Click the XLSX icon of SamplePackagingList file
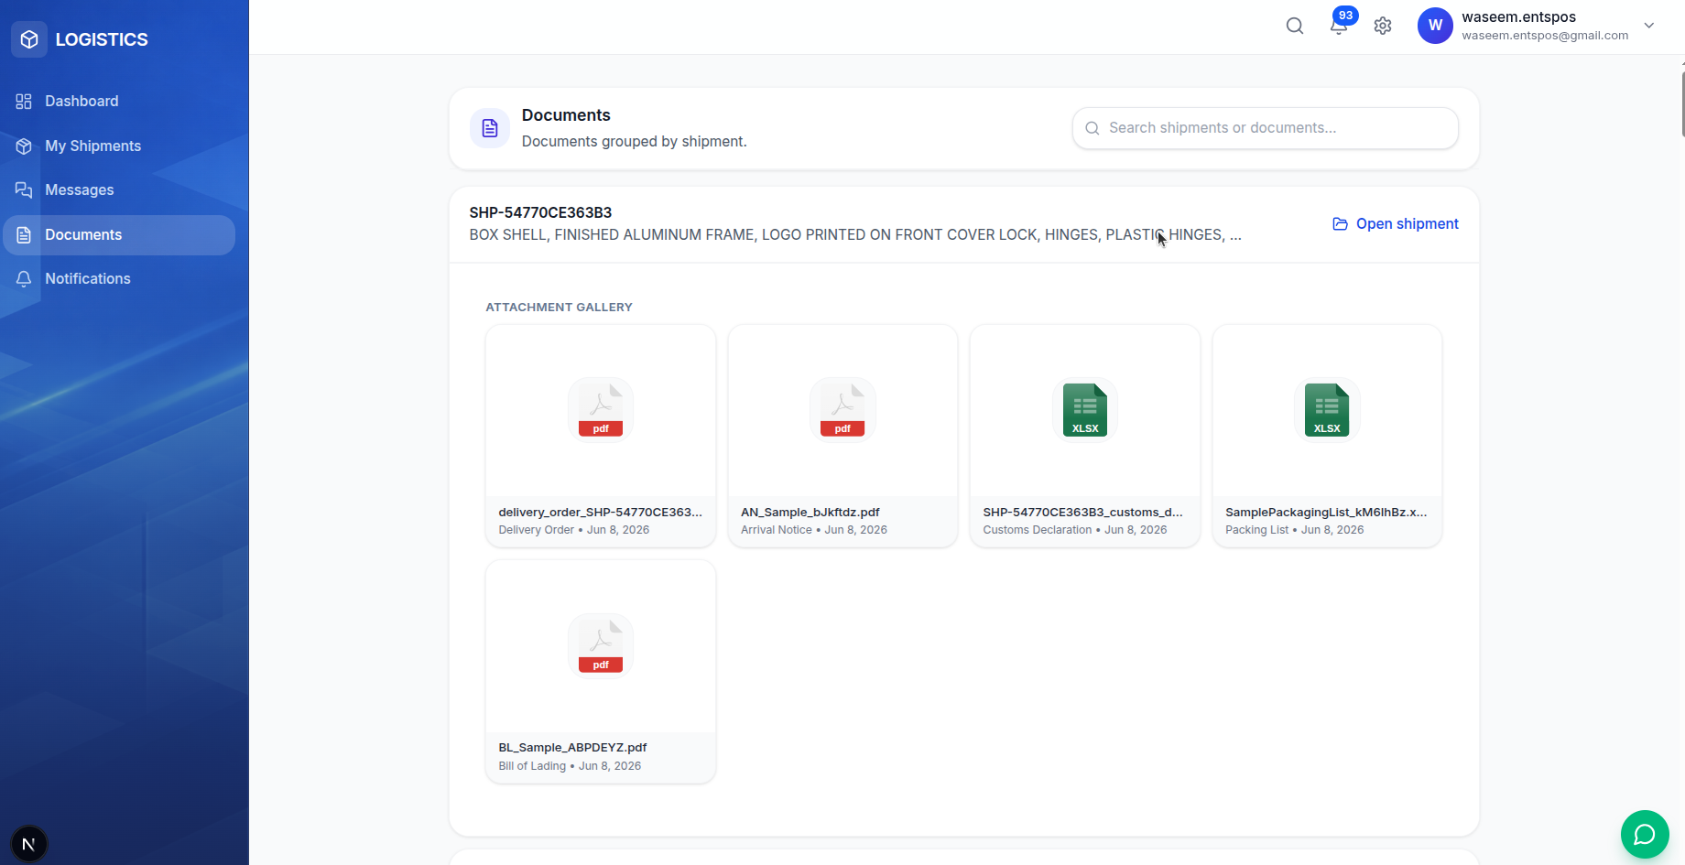Image resolution: width=1685 pixels, height=865 pixels. [1327, 409]
